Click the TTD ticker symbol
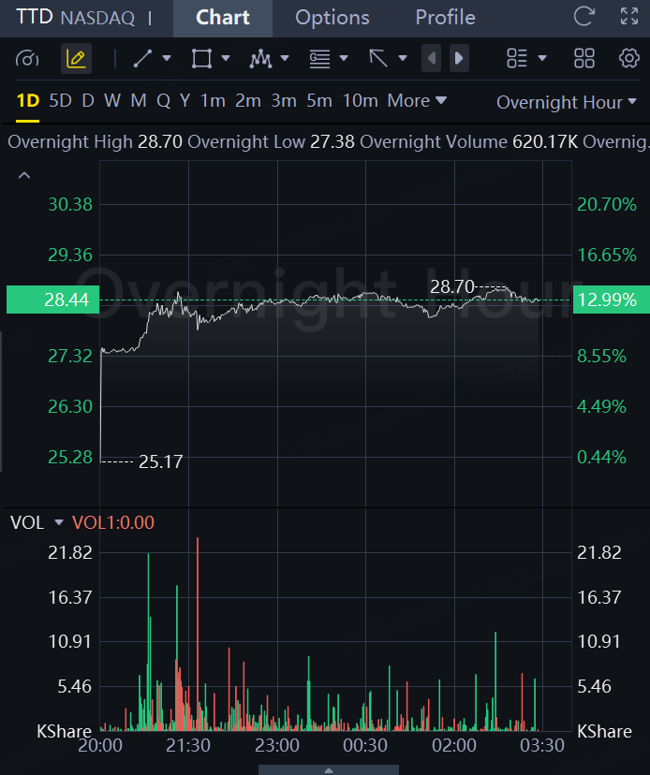This screenshot has height=775, width=650. click(34, 17)
